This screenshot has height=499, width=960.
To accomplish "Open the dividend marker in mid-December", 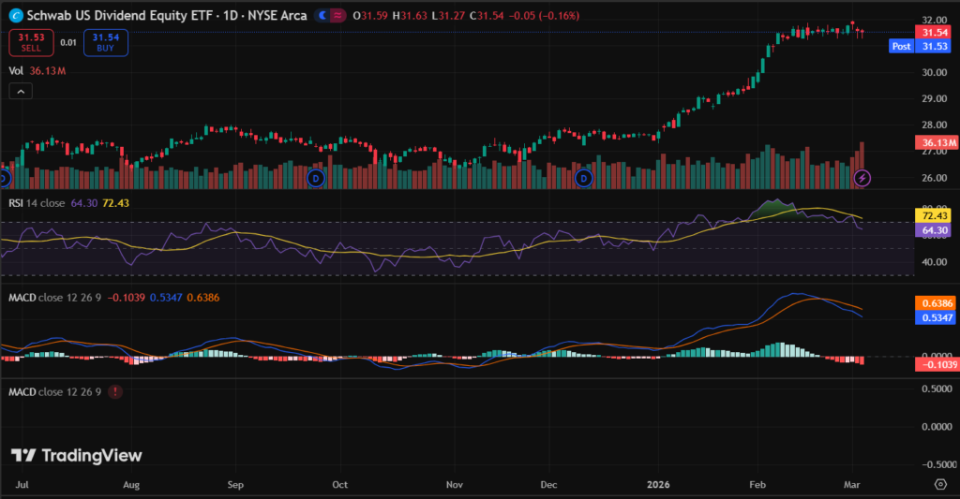I will (584, 178).
